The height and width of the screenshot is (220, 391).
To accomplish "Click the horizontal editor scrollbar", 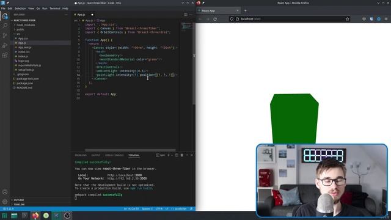I will coord(130,150).
